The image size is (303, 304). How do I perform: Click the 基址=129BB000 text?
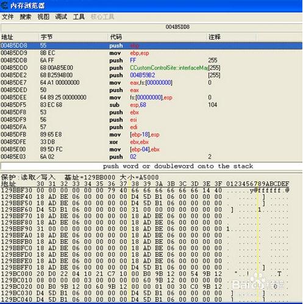coord(90,177)
